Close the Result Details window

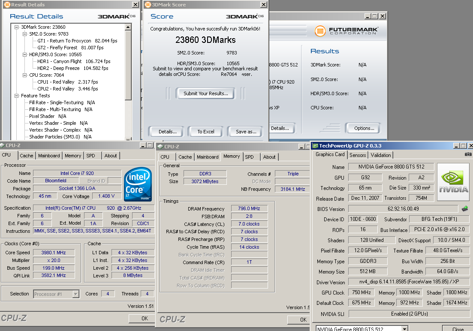(x=136, y=5)
